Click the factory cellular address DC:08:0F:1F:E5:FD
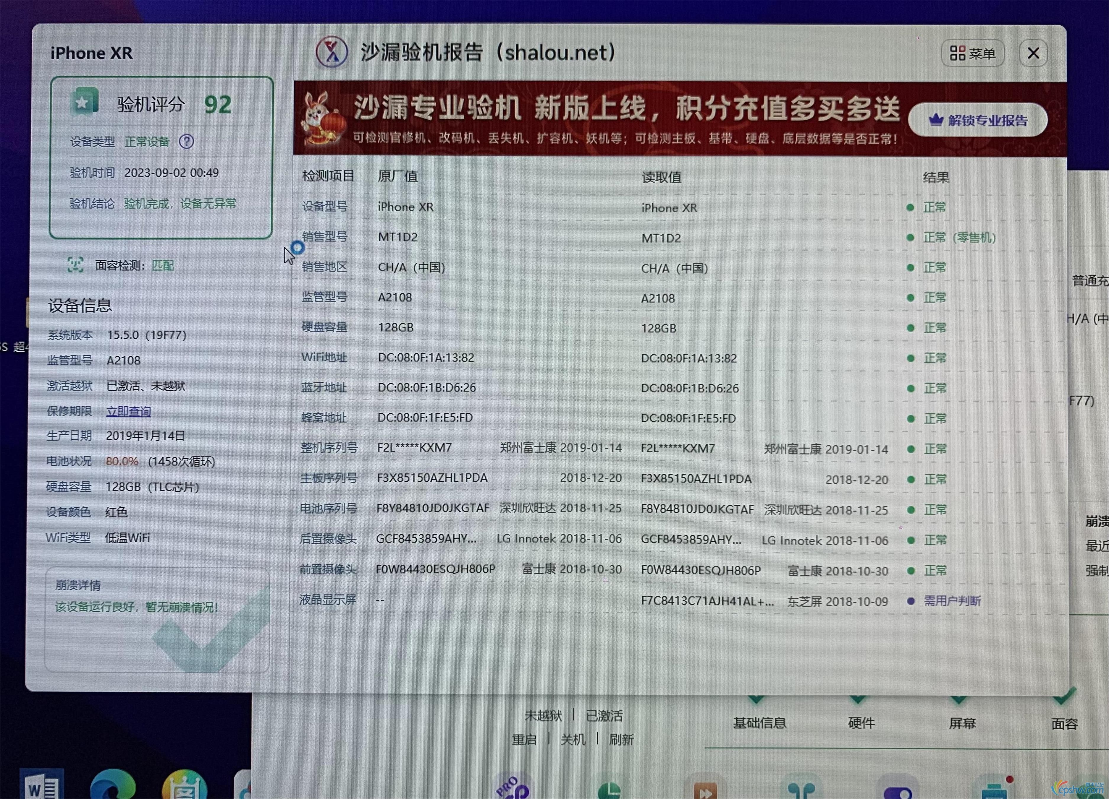 click(425, 417)
